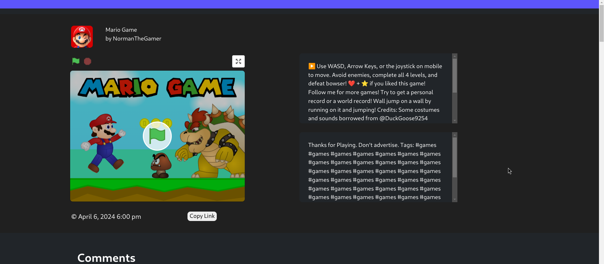Screen dimensions: 604x264
Task: Click the green flag icon above the game
Action: click(x=76, y=61)
